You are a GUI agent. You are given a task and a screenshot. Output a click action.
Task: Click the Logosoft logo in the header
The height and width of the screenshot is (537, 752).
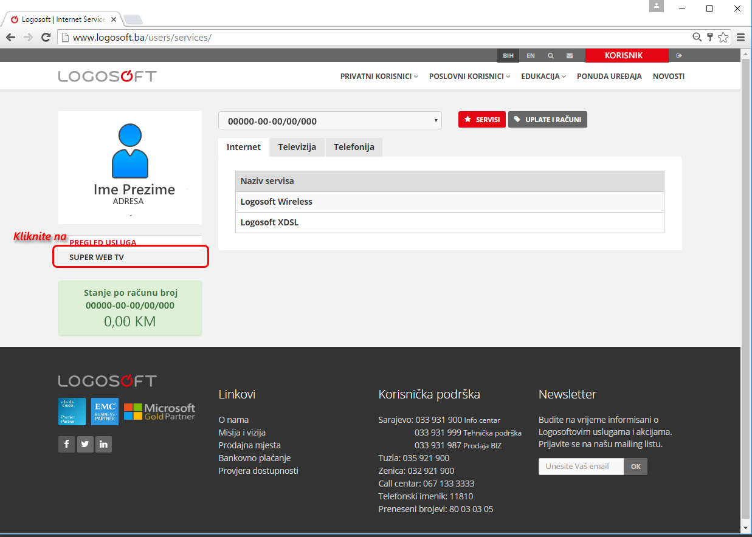(108, 76)
